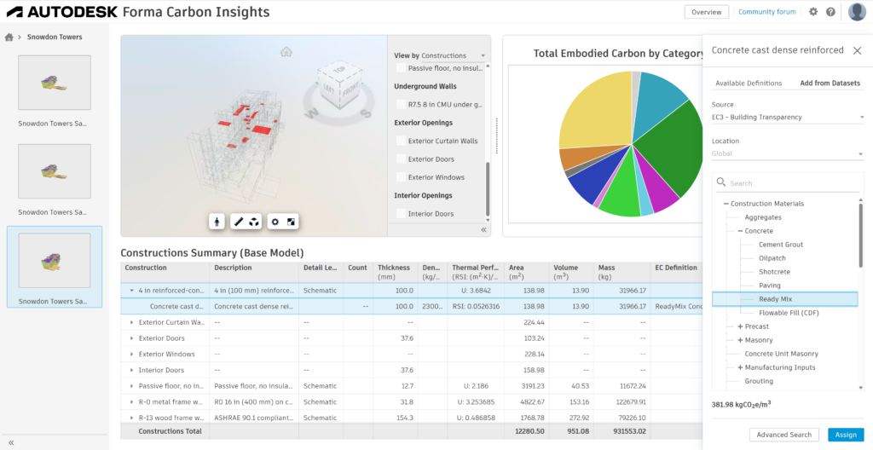Open application settings gear icon
This screenshot has width=873, height=450.
813,12
